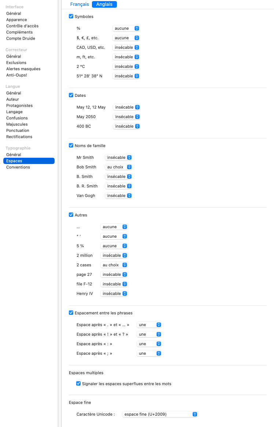Select Compte Druide in the sidebar
Image resolution: width=274 pixels, height=427 pixels.
(21, 39)
